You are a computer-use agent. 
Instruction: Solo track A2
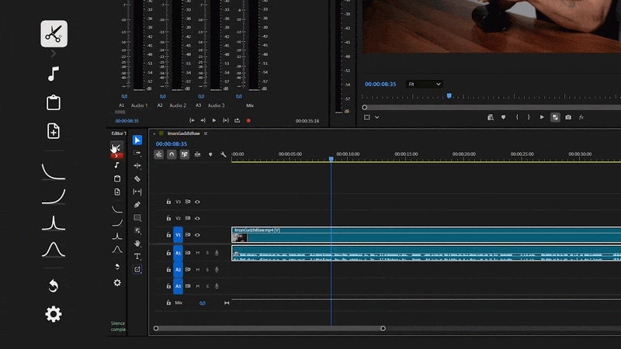[207, 269]
